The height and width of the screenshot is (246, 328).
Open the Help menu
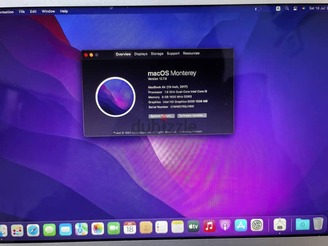(x=64, y=11)
